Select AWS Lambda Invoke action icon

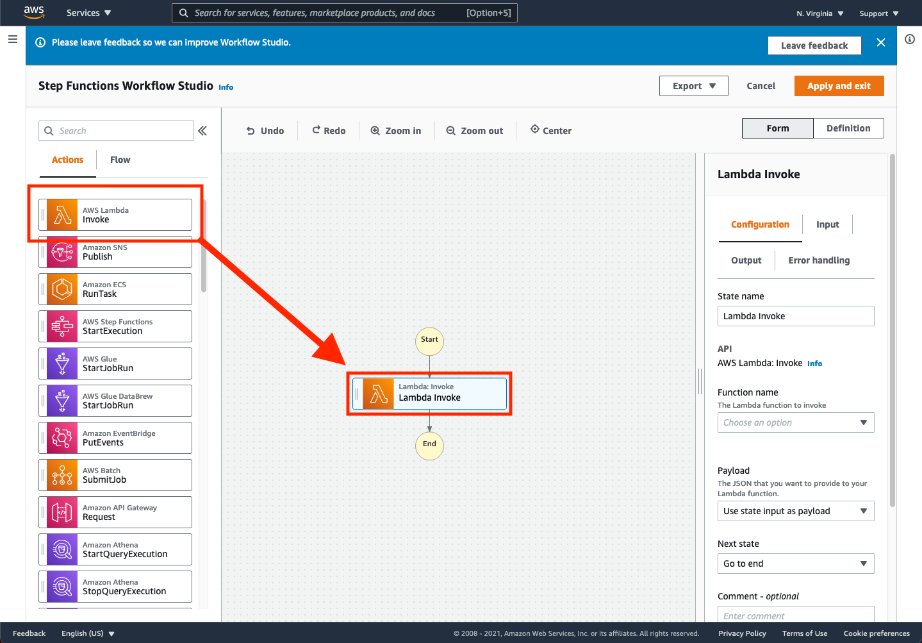point(62,215)
